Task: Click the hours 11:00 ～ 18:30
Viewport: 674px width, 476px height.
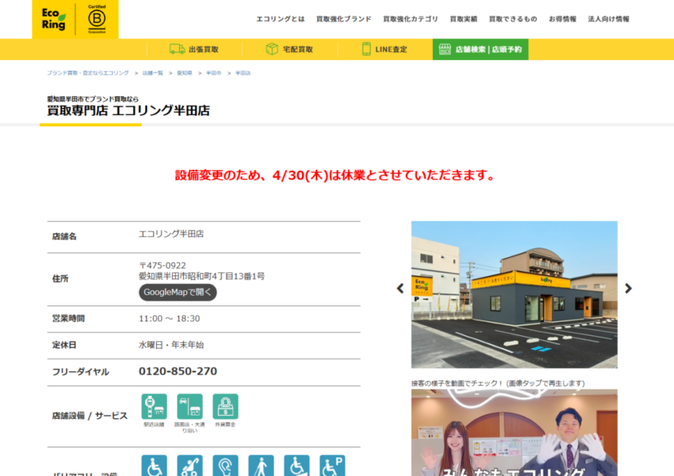Action: pos(170,319)
